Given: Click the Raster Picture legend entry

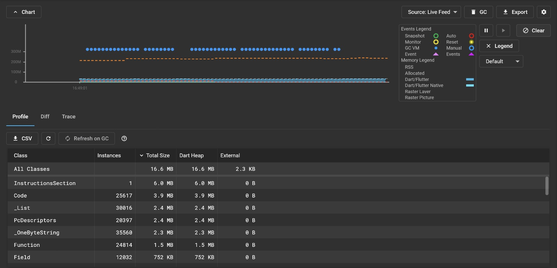Looking at the screenshot, I should (419, 98).
